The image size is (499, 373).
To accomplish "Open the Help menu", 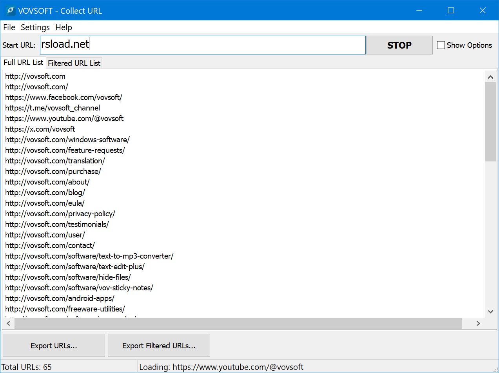I will pos(64,27).
